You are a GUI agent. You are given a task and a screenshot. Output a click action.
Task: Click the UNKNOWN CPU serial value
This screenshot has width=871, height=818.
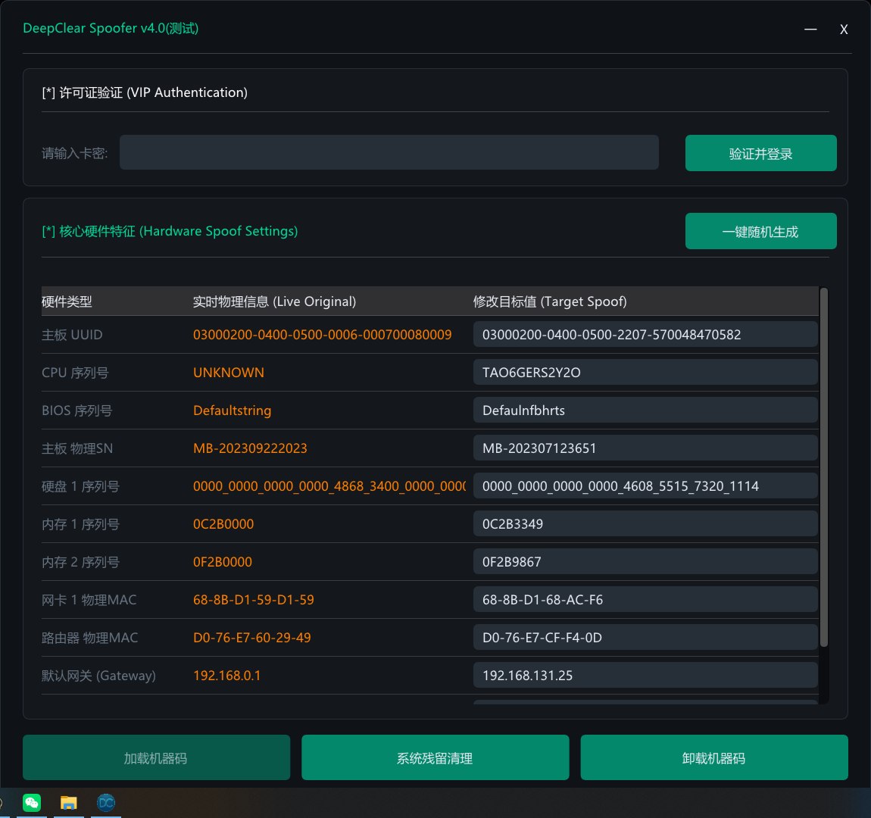tap(228, 372)
